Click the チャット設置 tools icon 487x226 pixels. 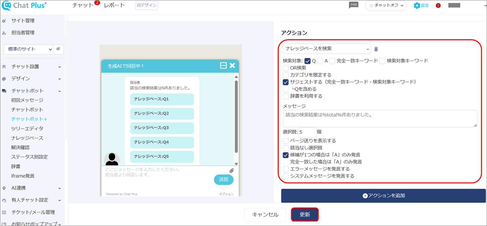point(4,67)
